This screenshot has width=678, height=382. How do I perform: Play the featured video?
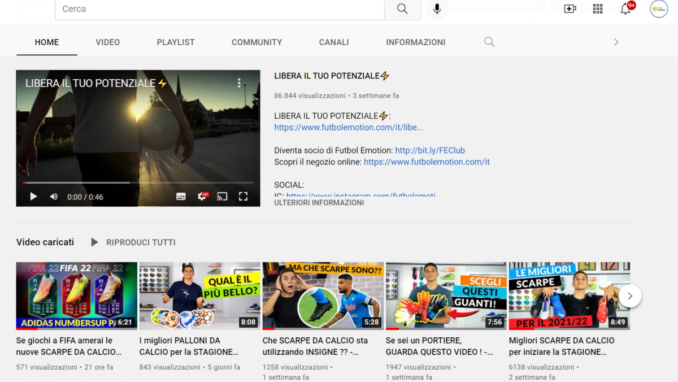33,197
